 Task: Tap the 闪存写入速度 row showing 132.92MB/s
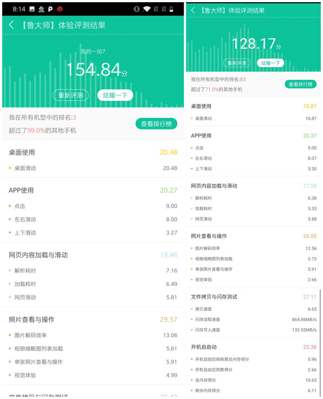click(x=254, y=330)
